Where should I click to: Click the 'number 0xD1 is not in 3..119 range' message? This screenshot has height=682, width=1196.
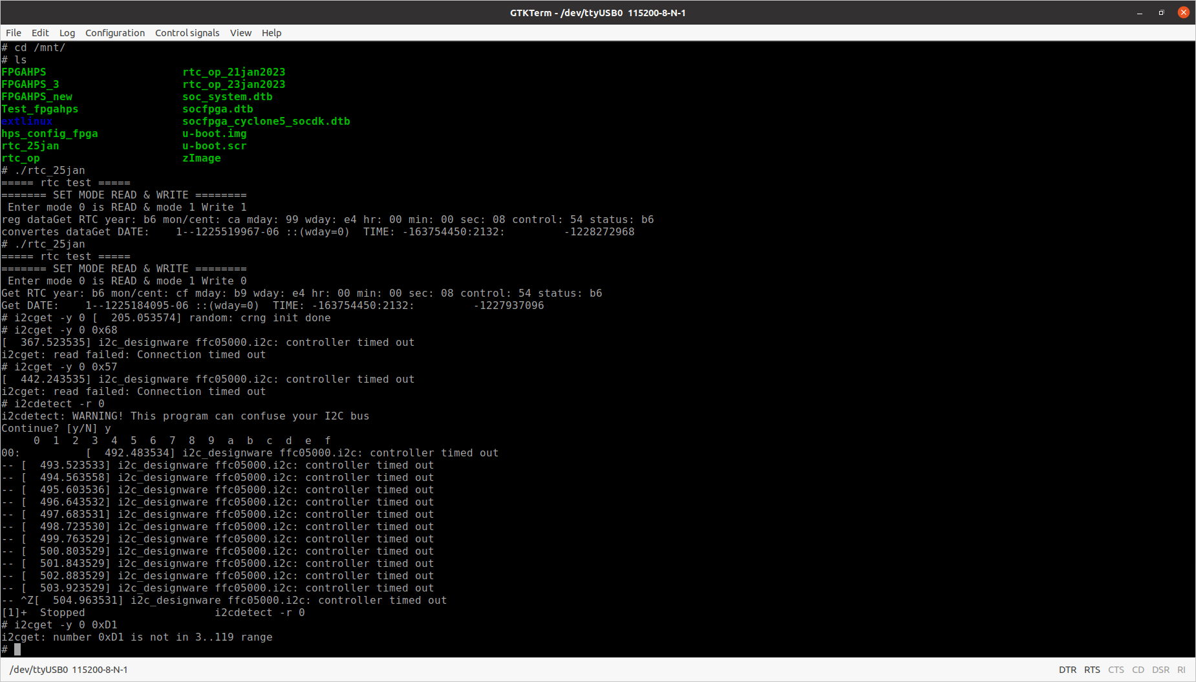(x=163, y=637)
